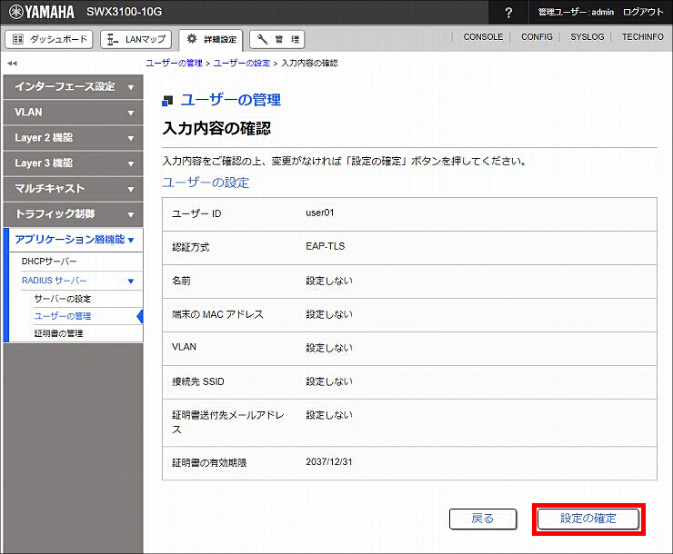The image size is (673, 554).
Task: Switch to the 詳細設定 tab
Action: [211, 40]
